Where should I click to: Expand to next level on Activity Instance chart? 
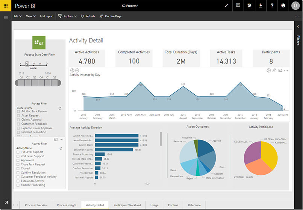77,70
